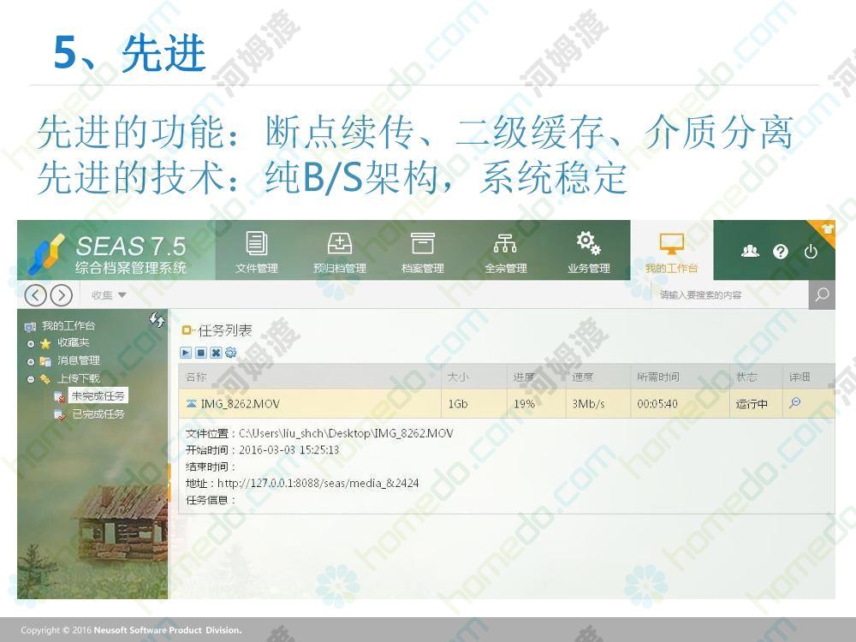The height and width of the screenshot is (642, 856).
Task: Select 收藏夹 in the tree
Action: [73, 343]
